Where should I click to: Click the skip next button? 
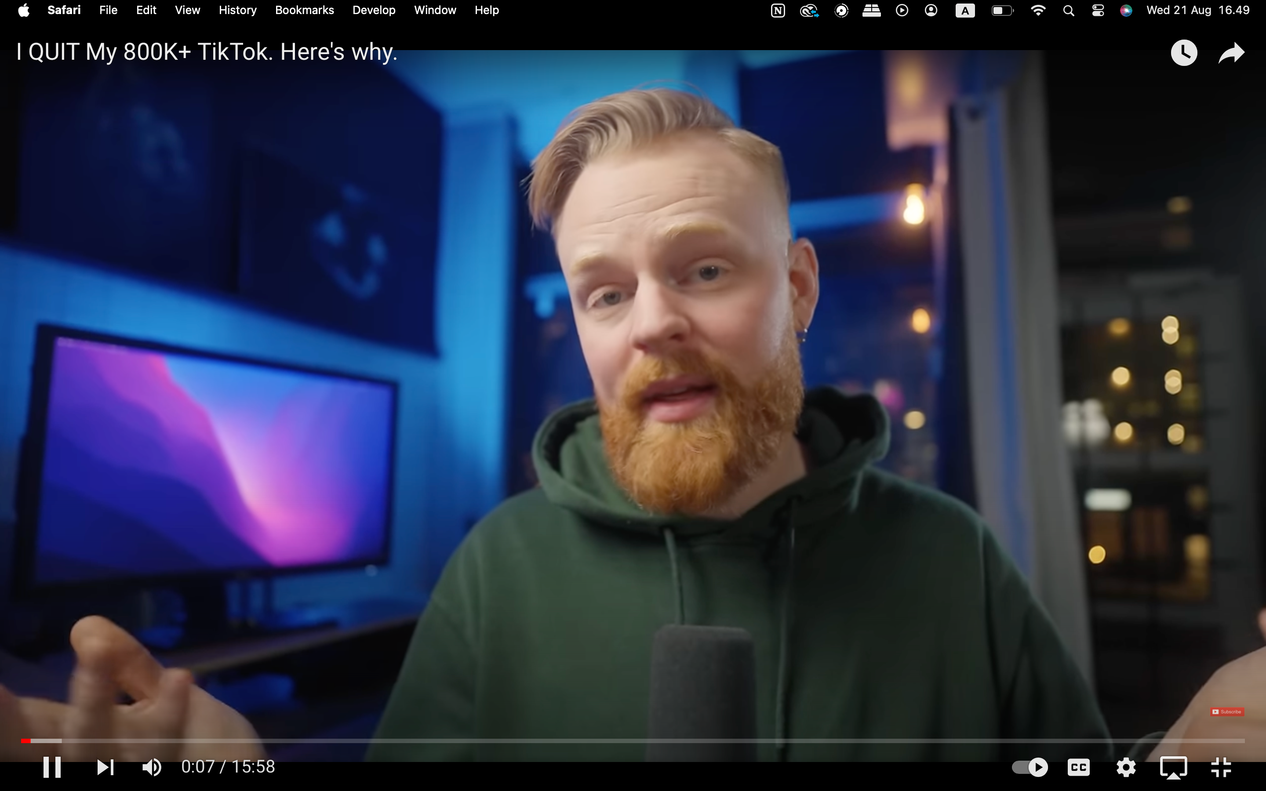pyautogui.click(x=105, y=767)
